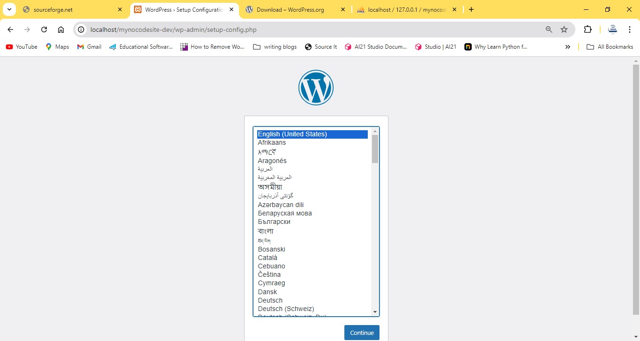640x341 pixels.
Task: Click the WordPress logo
Action: 316,88
